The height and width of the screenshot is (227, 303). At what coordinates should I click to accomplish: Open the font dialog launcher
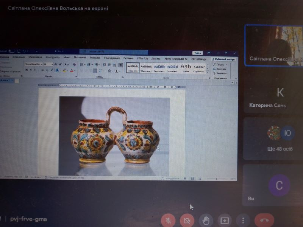click(x=77, y=77)
